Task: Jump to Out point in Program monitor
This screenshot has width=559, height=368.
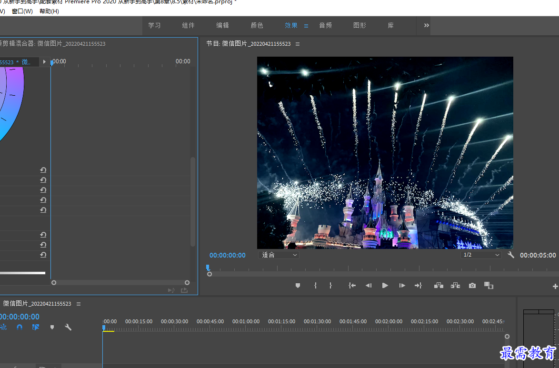Action: (x=418, y=285)
